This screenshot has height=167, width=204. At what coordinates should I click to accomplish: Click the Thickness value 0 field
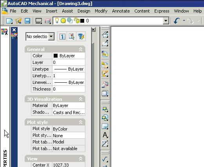[69, 89]
